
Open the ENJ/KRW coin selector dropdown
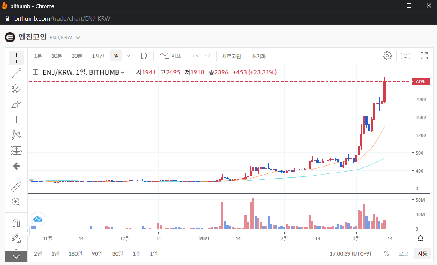click(78, 38)
